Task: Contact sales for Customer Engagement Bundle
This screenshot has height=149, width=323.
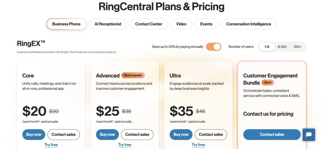Action: (x=272, y=135)
